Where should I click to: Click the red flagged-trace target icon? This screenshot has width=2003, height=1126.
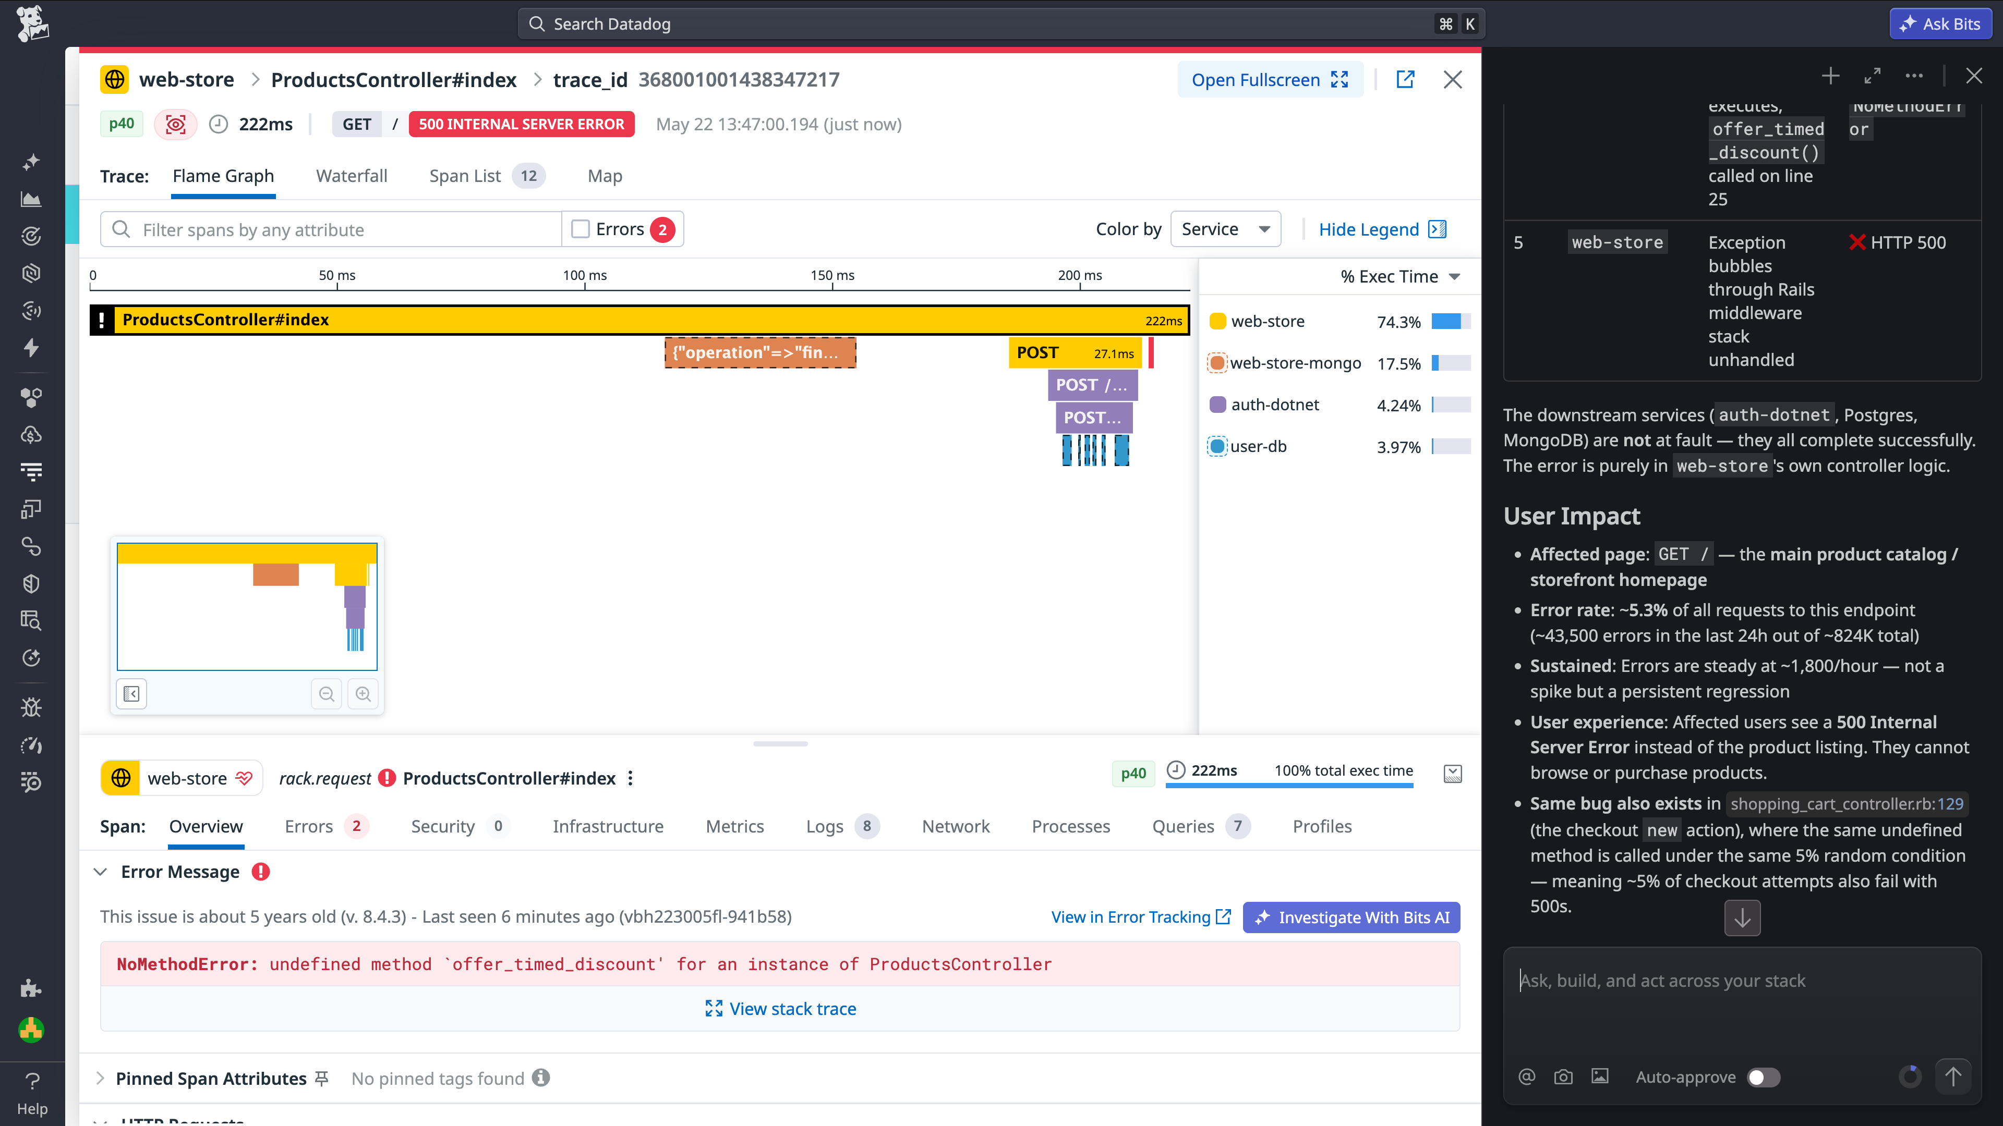[176, 125]
